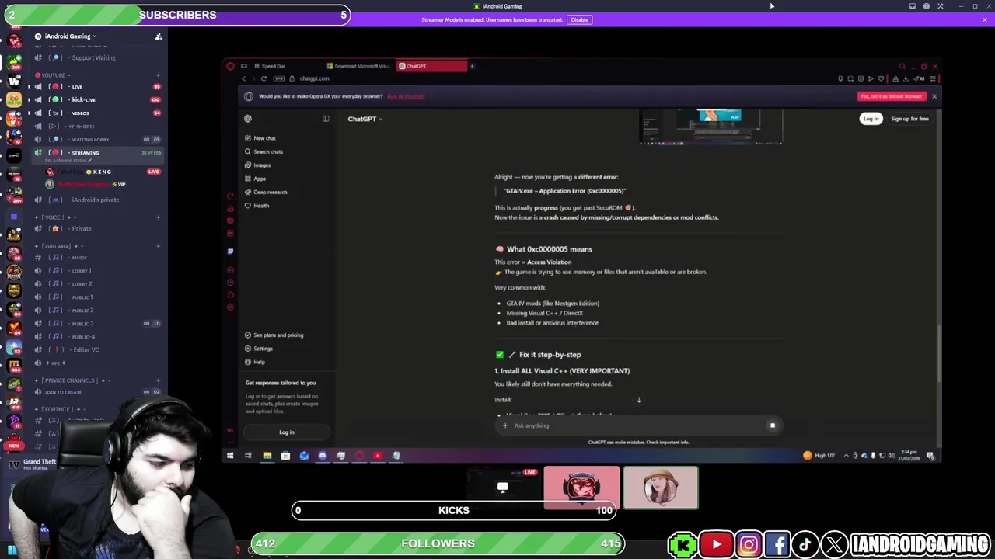Collapse the FORTNITE category

[x=58, y=409]
